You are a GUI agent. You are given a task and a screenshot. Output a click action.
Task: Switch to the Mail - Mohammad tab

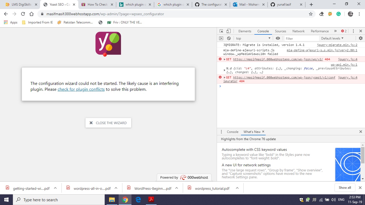249,5
